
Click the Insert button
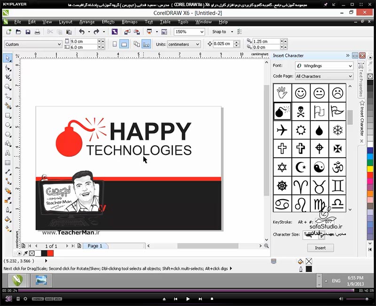pyautogui.click(x=321, y=248)
